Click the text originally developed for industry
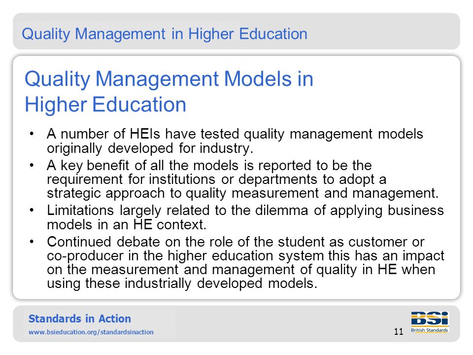 pyautogui.click(x=150, y=148)
